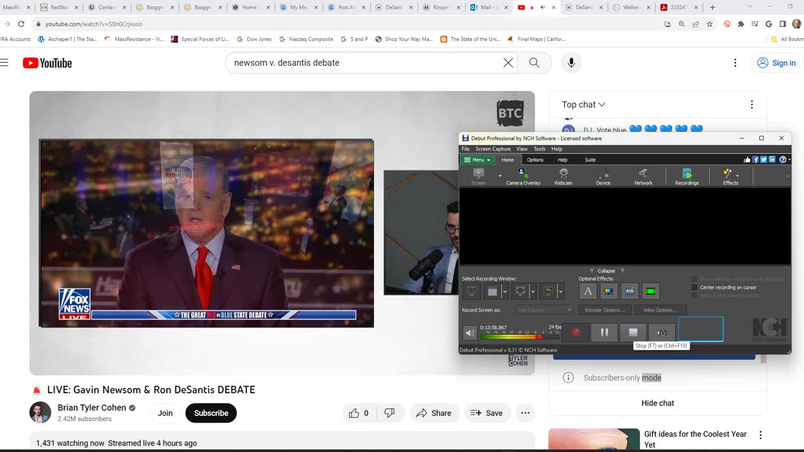Image resolution: width=804 pixels, height=452 pixels.
Task: Open the View menu in Debut
Action: (522, 149)
